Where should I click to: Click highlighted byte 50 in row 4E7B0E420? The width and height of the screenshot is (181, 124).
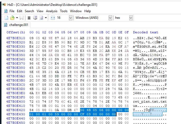pyautogui.click(x=82, y=110)
